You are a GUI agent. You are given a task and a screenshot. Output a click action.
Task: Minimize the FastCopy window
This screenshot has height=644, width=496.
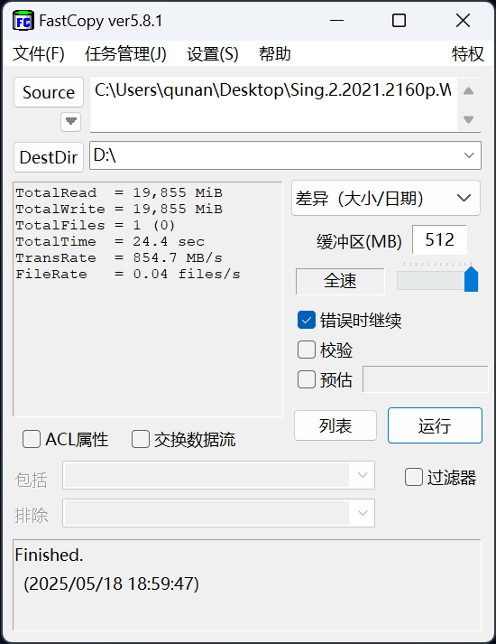[336, 20]
